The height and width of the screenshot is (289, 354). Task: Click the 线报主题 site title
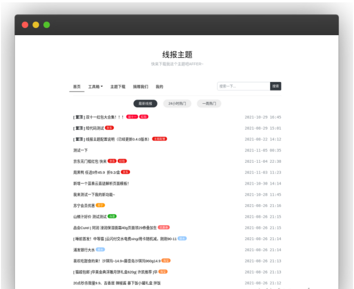click(x=177, y=54)
